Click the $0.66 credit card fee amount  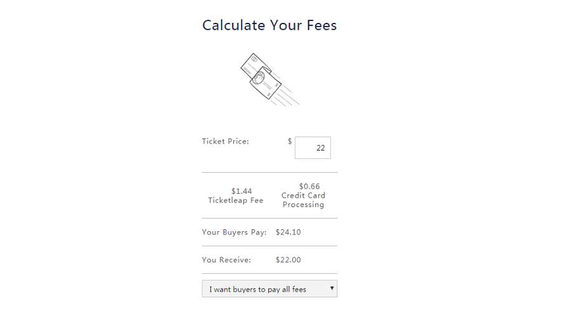(310, 186)
